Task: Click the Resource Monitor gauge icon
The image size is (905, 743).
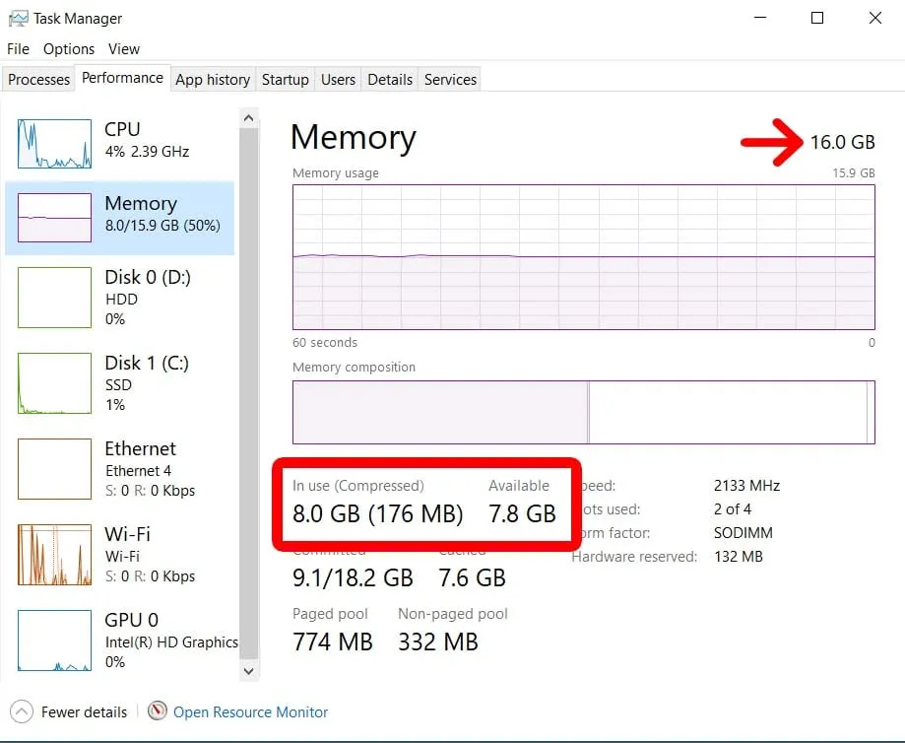Action: (x=157, y=711)
